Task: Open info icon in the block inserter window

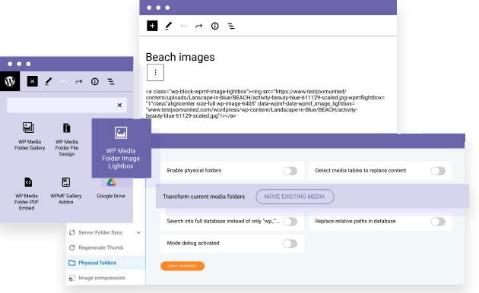Action: 95,81
